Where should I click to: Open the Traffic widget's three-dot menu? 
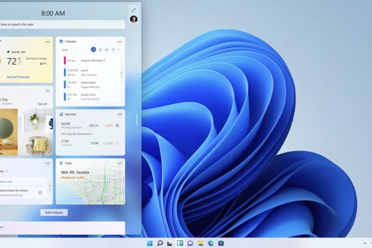[120, 163]
